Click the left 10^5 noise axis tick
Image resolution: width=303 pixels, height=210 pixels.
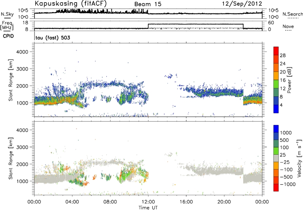point(23,11)
